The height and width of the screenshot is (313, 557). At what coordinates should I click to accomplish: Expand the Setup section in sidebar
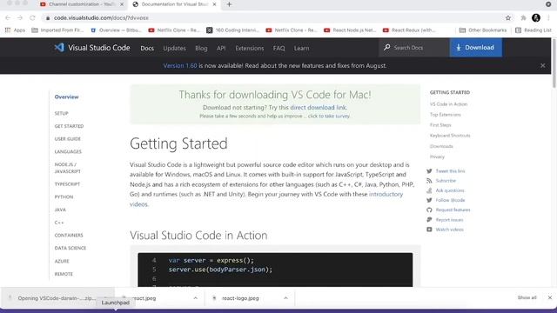coord(62,113)
